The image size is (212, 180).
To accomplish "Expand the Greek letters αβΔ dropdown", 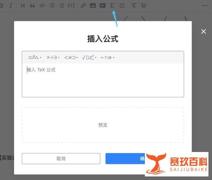I will 35,57.
